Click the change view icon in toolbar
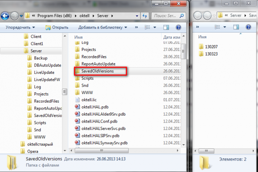 point(147,28)
